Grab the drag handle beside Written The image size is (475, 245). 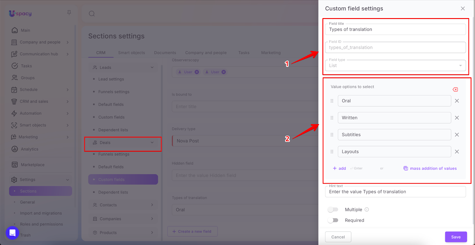pos(332,118)
